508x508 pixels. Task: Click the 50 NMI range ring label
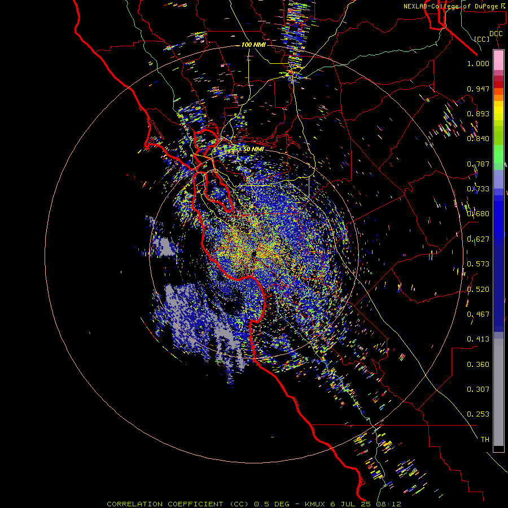coord(253,149)
